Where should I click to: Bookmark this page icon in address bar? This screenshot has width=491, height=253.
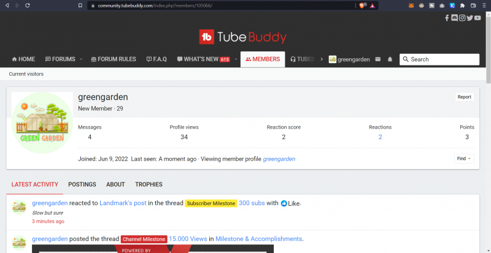click(80, 6)
